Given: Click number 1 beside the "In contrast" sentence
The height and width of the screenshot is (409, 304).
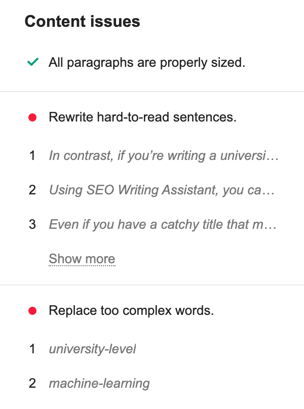Looking at the screenshot, I should pos(32,156).
